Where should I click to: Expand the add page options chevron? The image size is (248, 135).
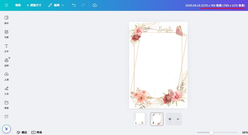point(178,119)
